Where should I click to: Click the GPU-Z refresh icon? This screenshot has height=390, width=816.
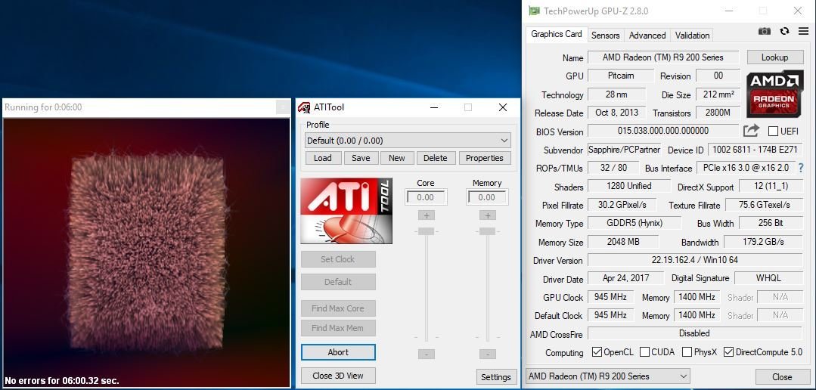click(x=784, y=31)
